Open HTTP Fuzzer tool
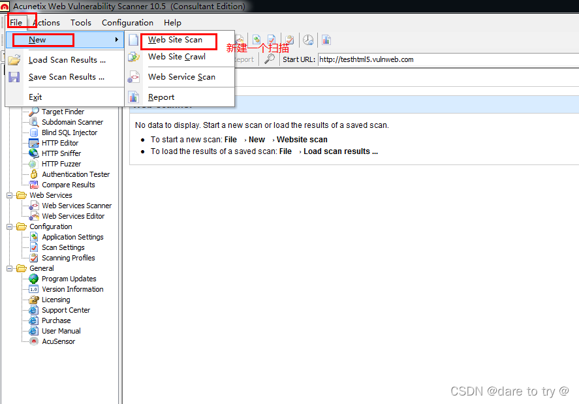This screenshot has width=579, height=404. pyautogui.click(x=61, y=164)
